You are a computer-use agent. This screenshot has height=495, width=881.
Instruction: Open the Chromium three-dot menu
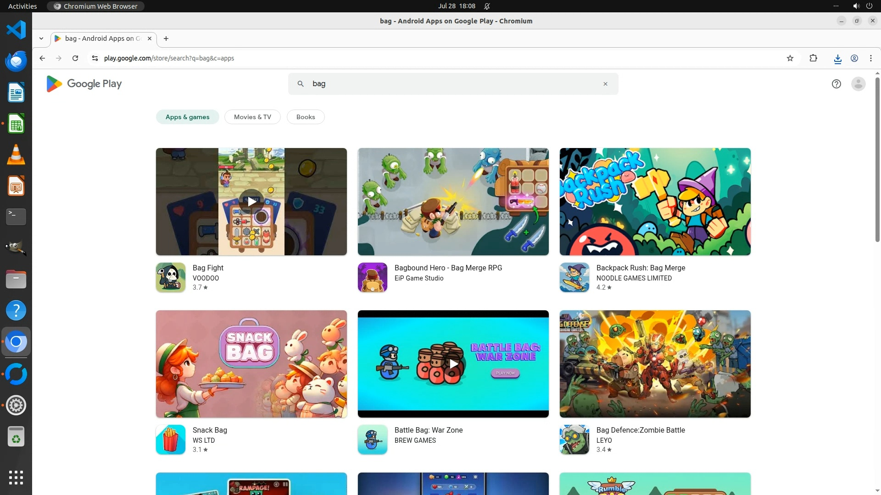point(870,58)
